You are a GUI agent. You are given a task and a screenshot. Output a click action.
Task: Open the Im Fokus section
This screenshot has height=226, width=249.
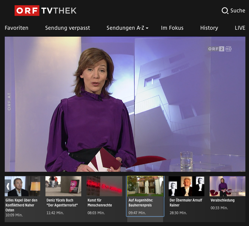172,28
